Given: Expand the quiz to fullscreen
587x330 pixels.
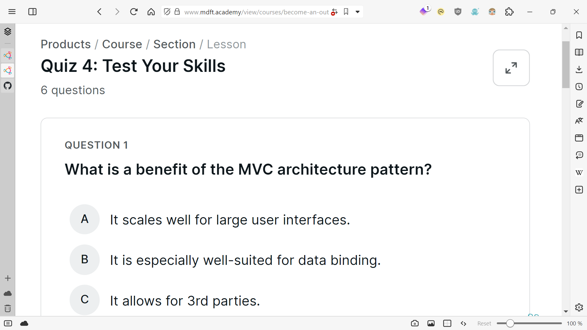Looking at the screenshot, I should [511, 68].
